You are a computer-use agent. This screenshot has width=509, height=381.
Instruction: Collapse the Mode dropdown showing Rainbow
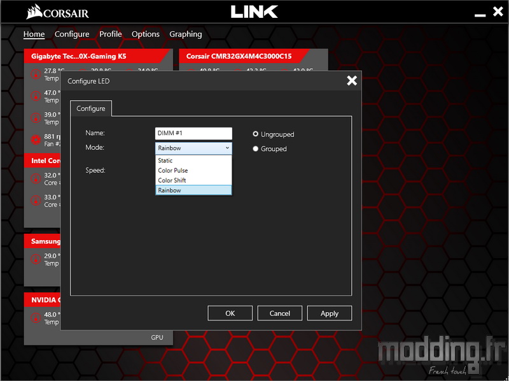pyautogui.click(x=193, y=148)
